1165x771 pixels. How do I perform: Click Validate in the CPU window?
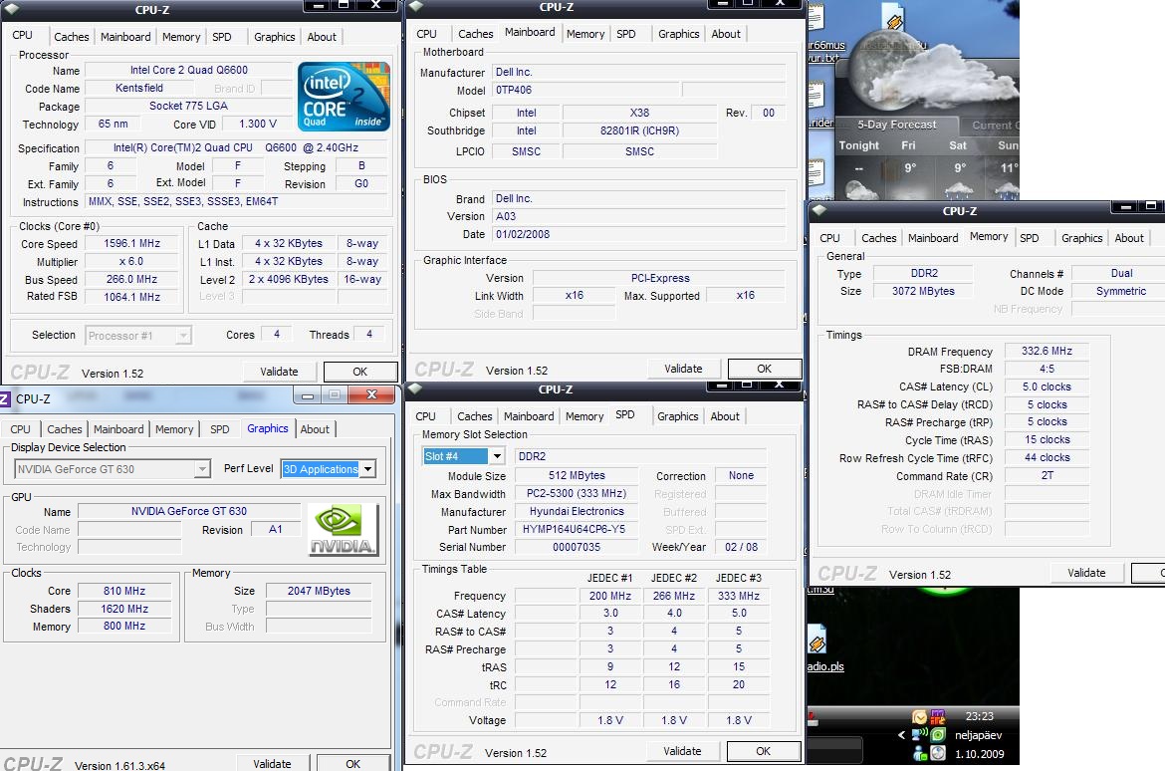click(280, 372)
